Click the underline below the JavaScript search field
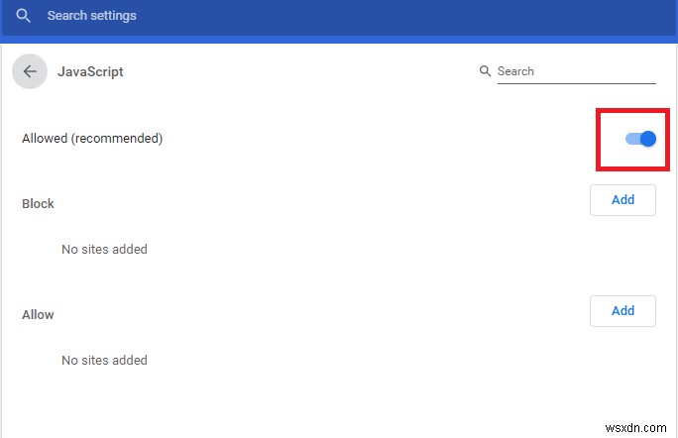678x438 pixels. coord(575,83)
